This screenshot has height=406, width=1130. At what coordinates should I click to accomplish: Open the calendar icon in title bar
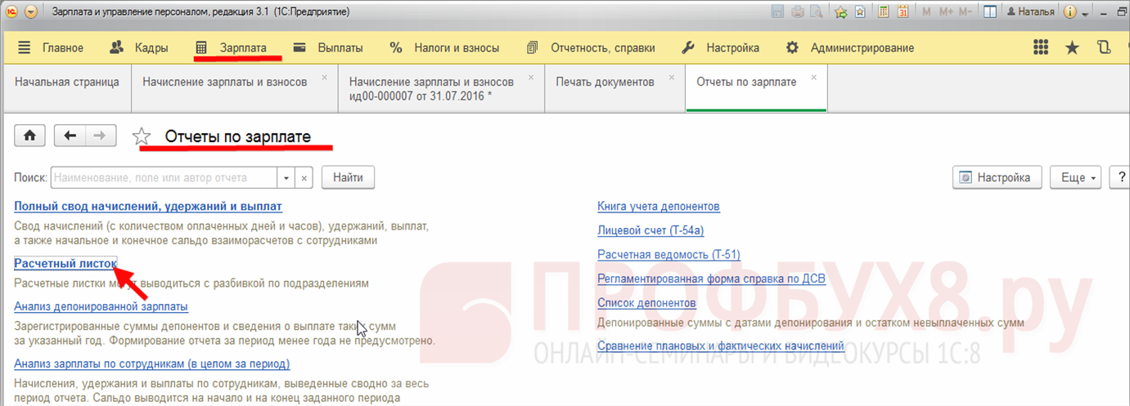tap(903, 12)
